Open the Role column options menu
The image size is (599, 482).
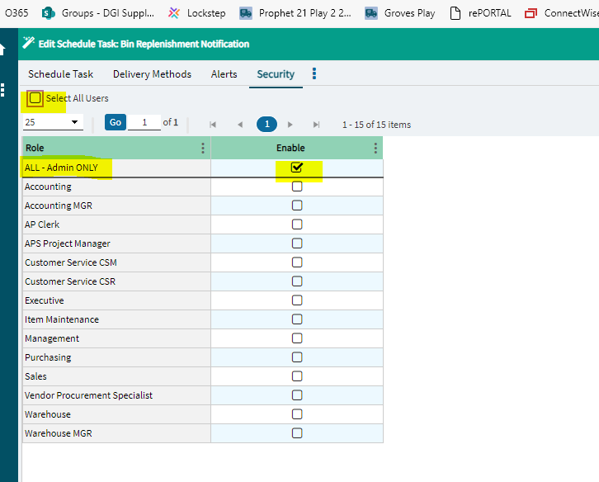(x=203, y=149)
